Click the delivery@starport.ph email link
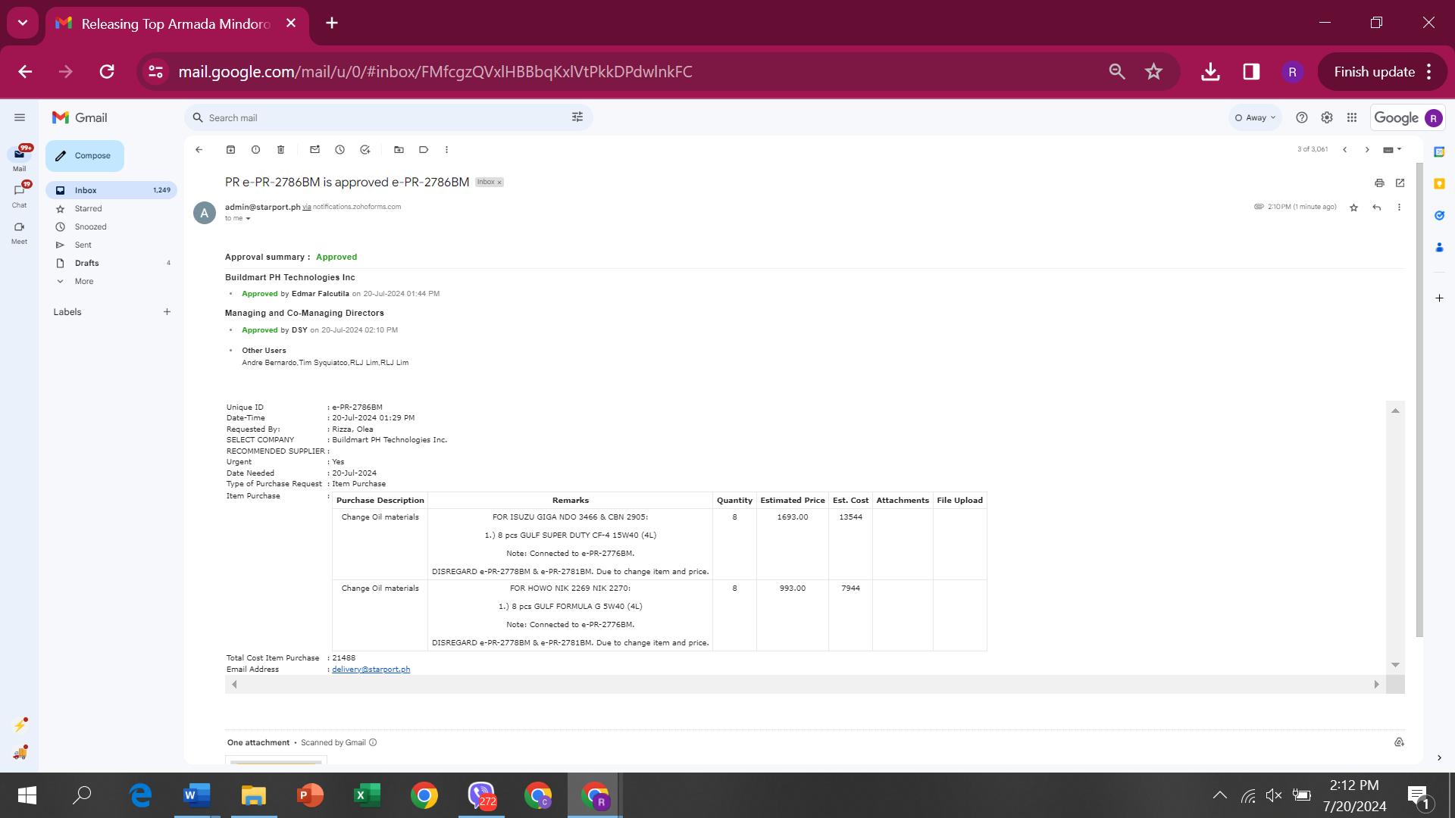The height and width of the screenshot is (818, 1455). tap(371, 670)
